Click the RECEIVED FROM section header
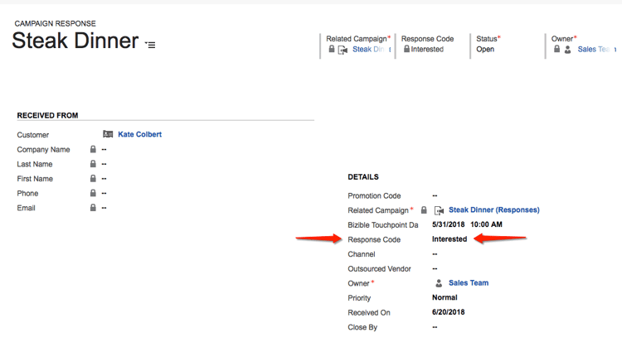The image size is (622, 342). pyautogui.click(x=47, y=116)
